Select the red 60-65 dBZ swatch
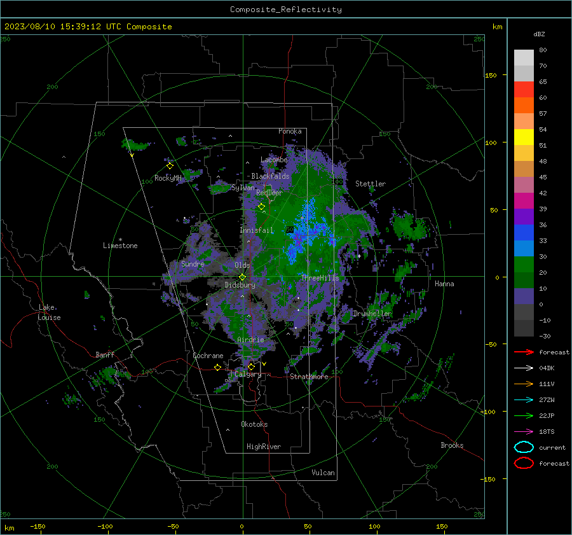This screenshot has height=535, width=572. [x=524, y=89]
